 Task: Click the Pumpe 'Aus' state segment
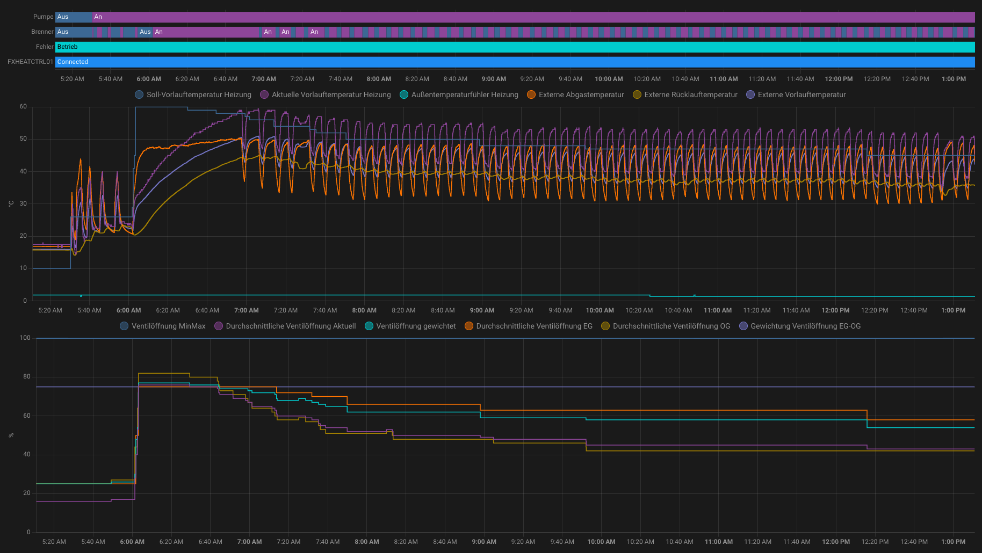point(74,17)
